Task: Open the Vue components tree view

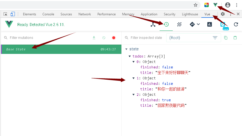Action: [x=153, y=24]
